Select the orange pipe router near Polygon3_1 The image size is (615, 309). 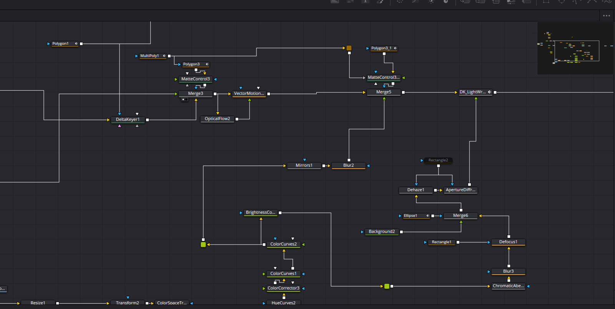pos(349,48)
